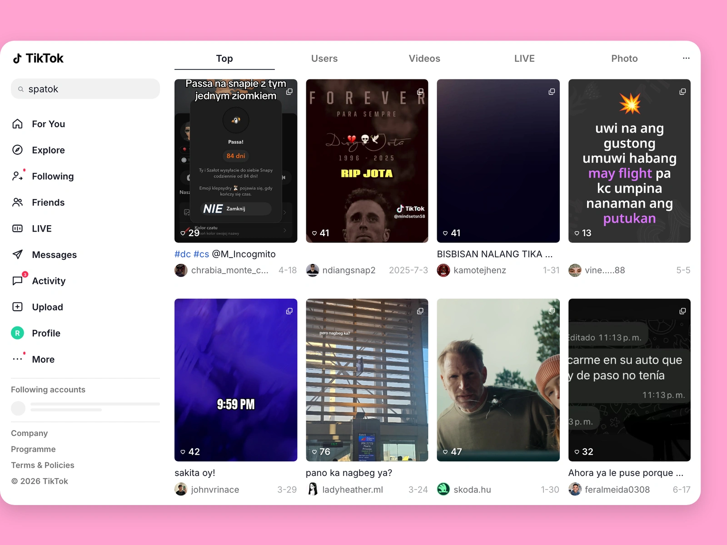The image size is (727, 545).
Task: Click the date '2025-7-3'
Action: [x=408, y=270]
